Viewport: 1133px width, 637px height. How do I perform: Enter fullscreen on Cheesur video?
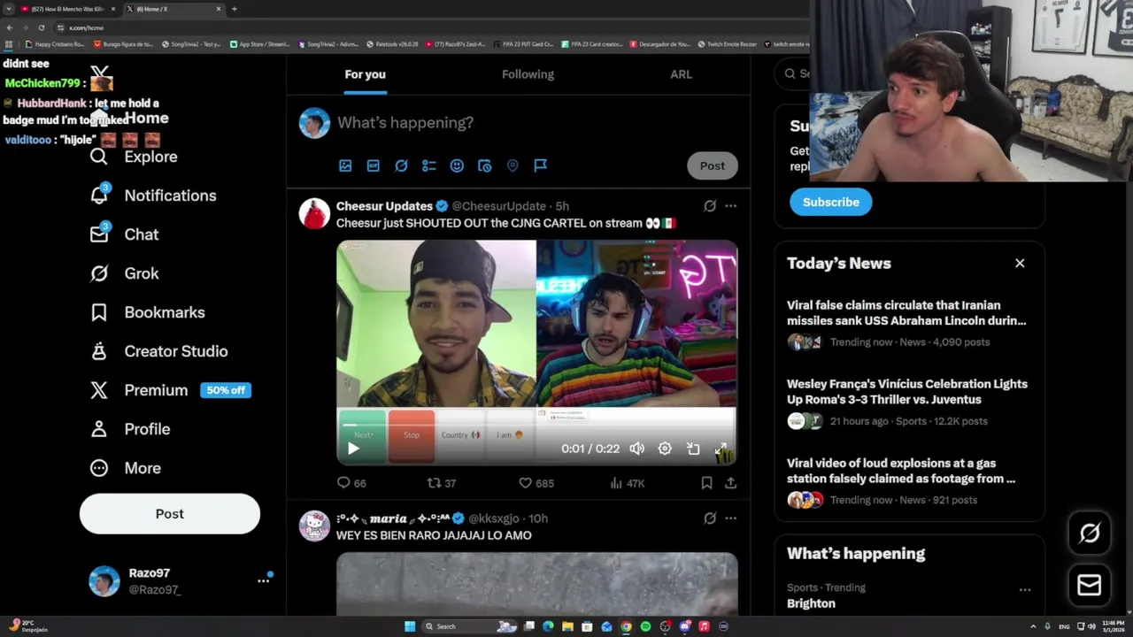[x=721, y=449]
